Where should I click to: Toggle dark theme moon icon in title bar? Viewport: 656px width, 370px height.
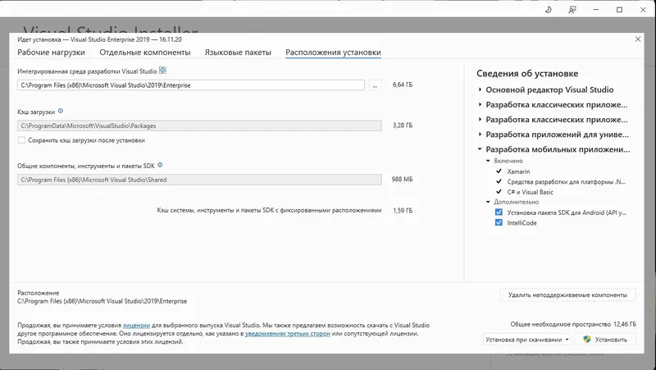coord(548,10)
